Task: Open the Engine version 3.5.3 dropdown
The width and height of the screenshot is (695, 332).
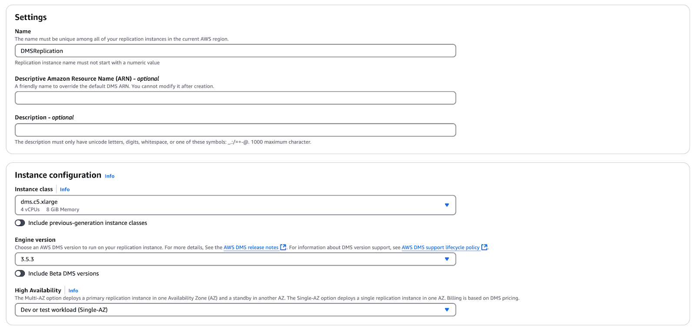Action: click(x=235, y=260)
